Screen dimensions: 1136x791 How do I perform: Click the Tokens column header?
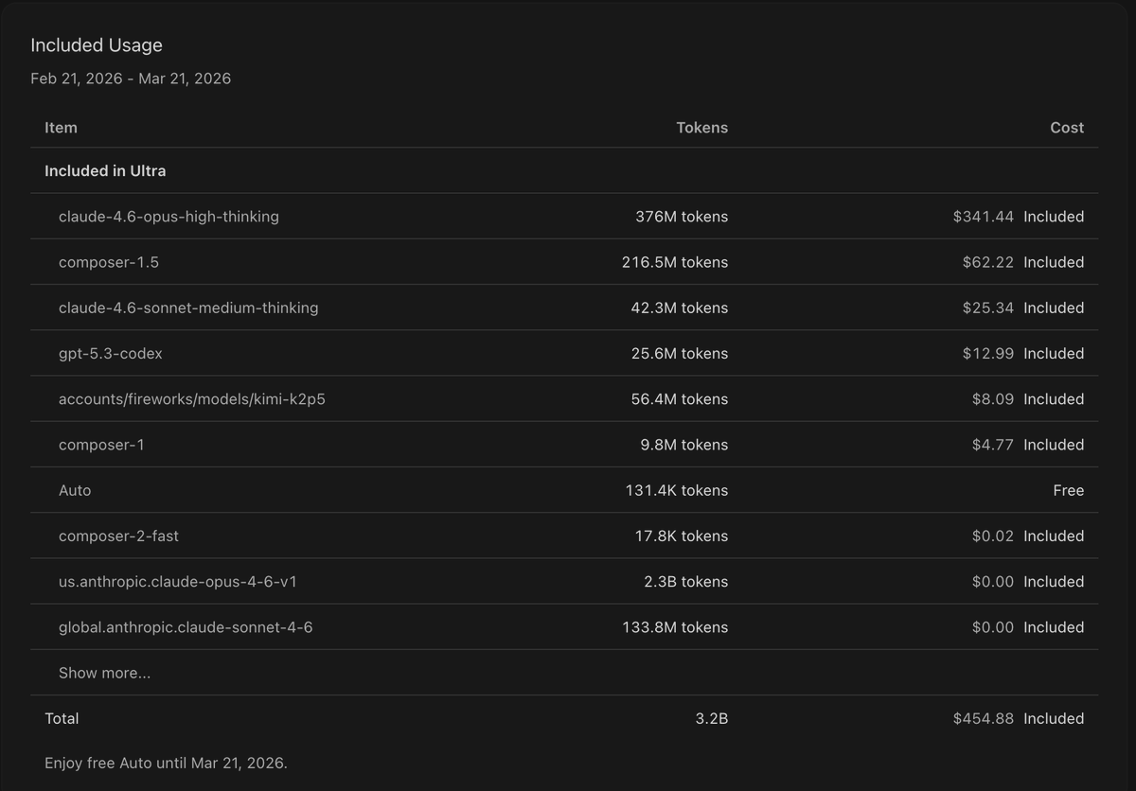click(x=701, y=128)
